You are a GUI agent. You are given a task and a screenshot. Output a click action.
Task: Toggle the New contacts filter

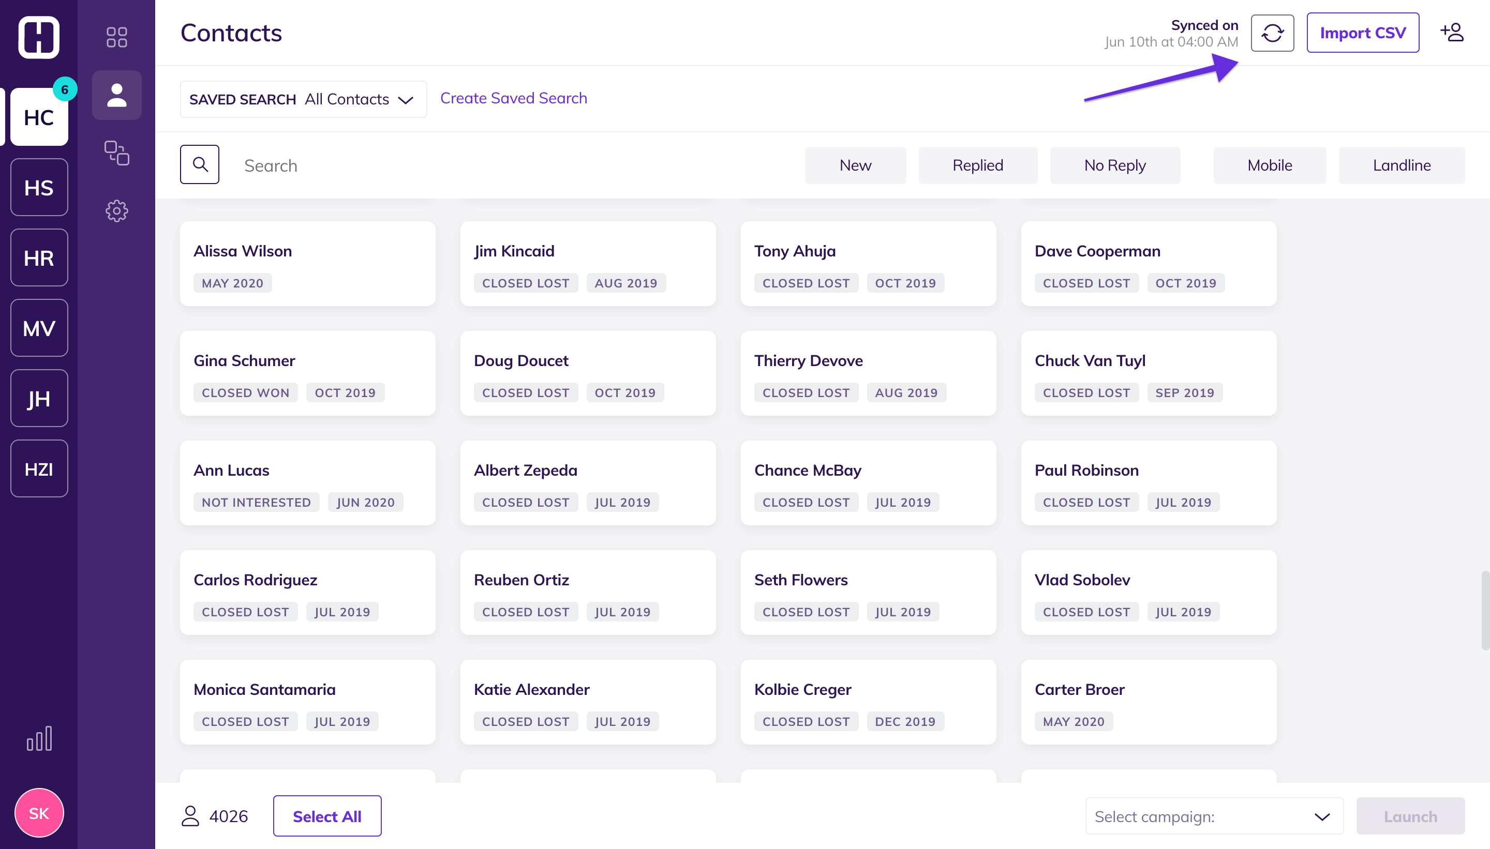coord(855,165)
